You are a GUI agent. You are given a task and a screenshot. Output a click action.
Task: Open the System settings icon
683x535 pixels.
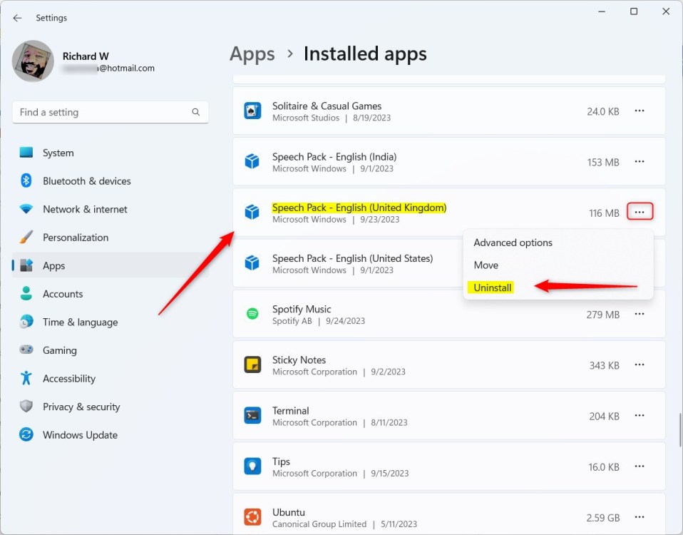[26, 153]
